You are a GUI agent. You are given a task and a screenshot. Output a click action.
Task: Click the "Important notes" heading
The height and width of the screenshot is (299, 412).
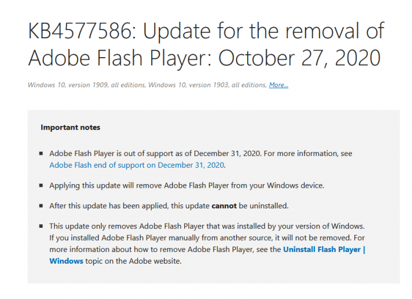[70, 127]
